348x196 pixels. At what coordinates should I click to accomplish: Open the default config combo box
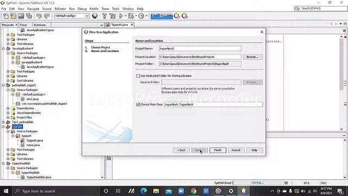[72, 16]
